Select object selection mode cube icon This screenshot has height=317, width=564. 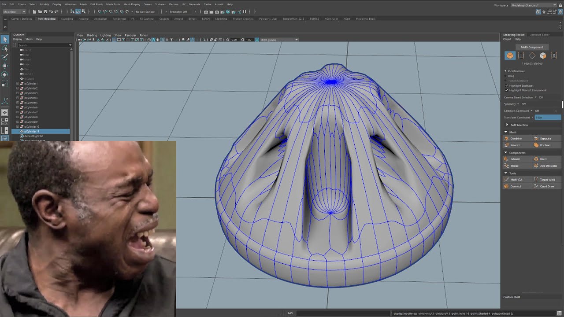pyautogui.click(x=510, y=55)
